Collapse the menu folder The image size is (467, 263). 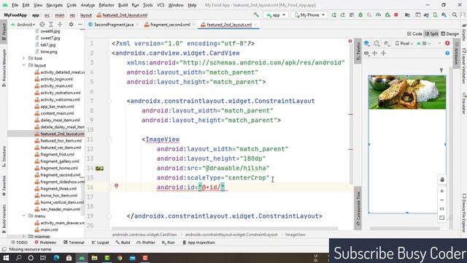pyautogui.click(x=23, y=216)
